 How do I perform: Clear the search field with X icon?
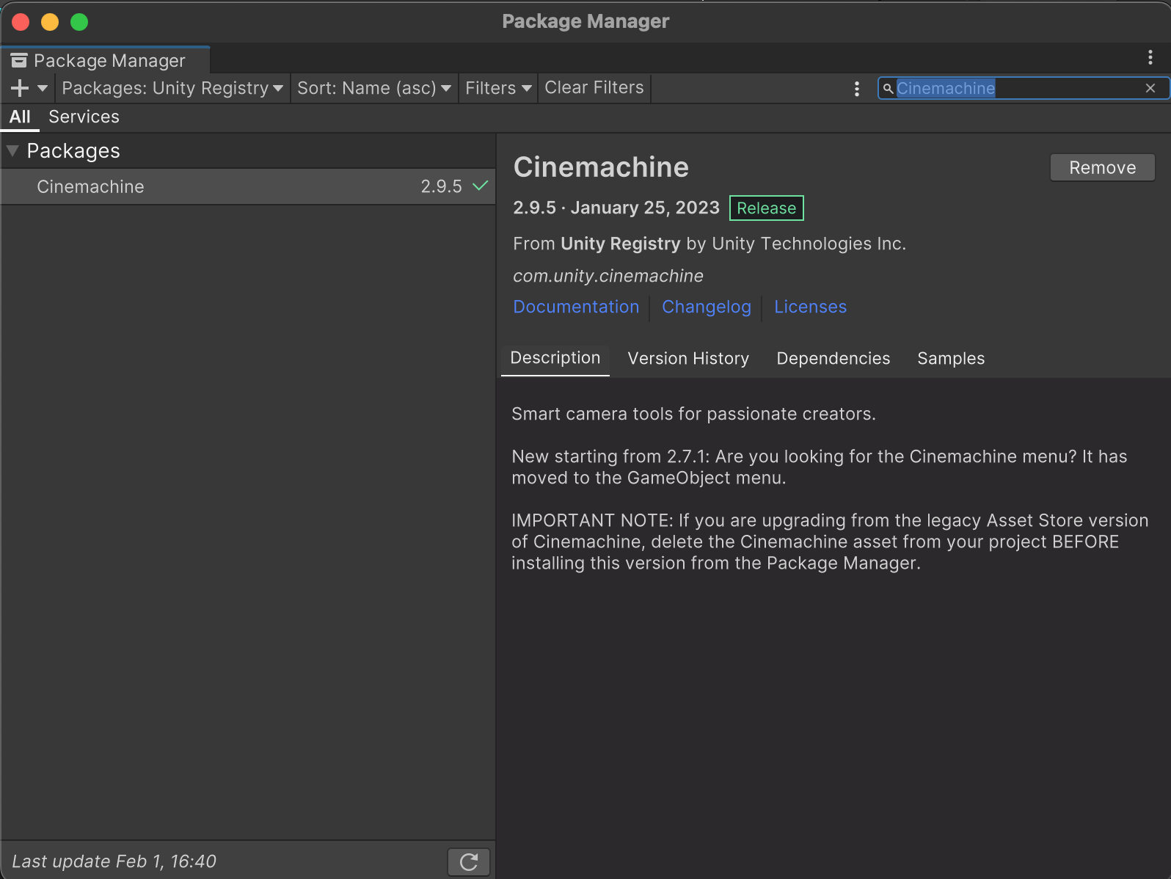tap(1150, 88)
